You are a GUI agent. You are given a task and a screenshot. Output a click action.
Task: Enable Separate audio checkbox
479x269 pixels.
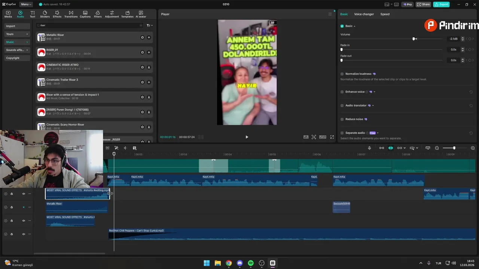342,133
